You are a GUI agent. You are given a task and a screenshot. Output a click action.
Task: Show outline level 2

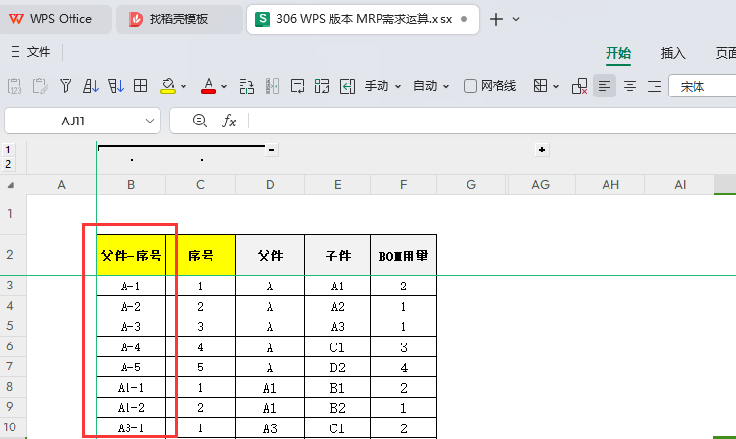(x=8, y=164)
